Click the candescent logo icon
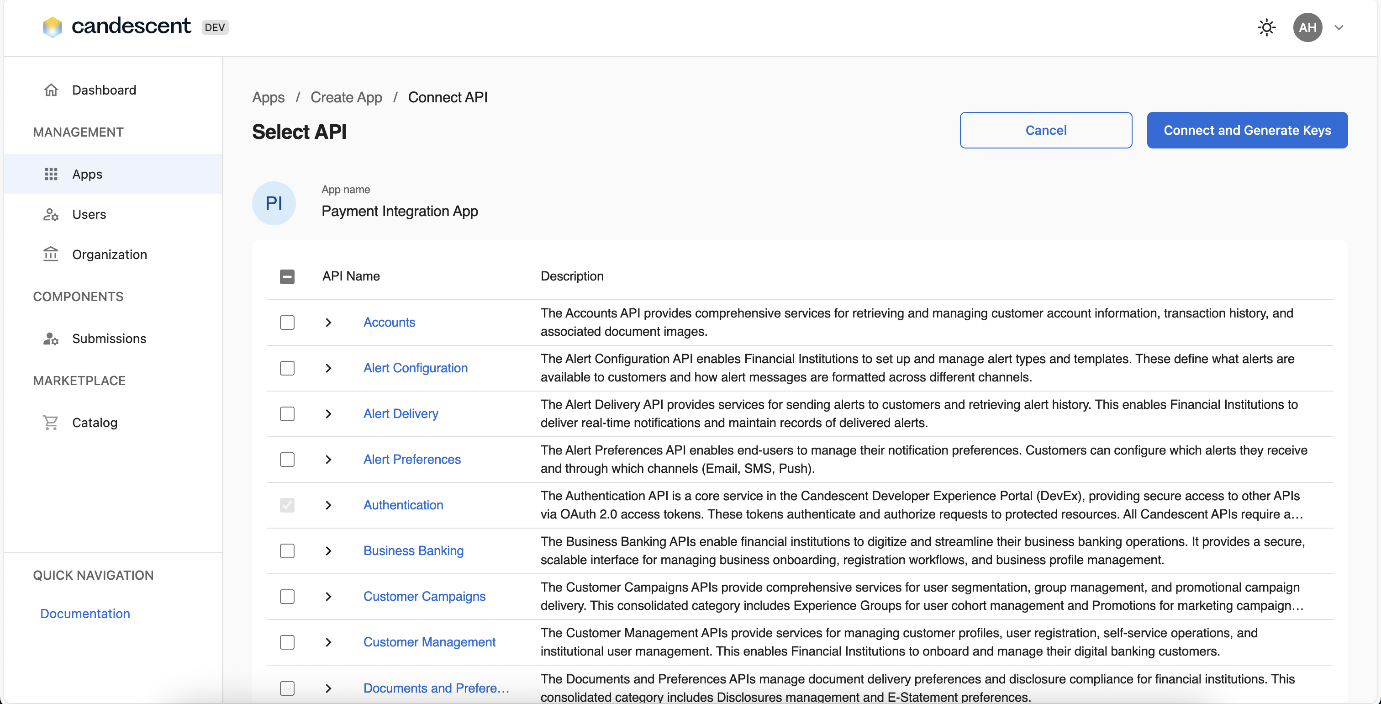 click(x=53, y=27)
